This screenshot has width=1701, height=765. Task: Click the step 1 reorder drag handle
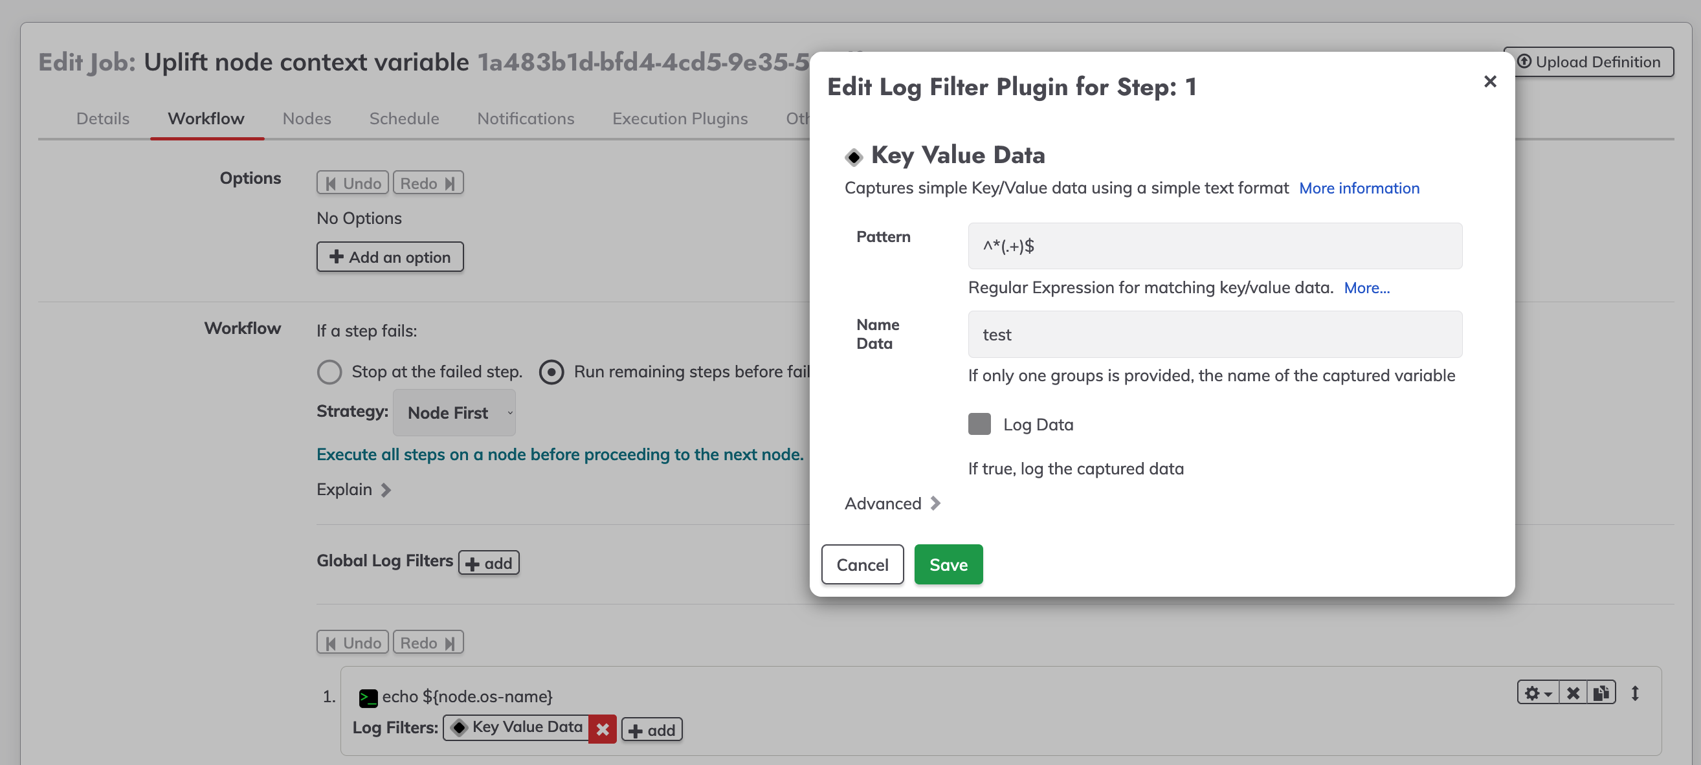(x=1635, y=693)
